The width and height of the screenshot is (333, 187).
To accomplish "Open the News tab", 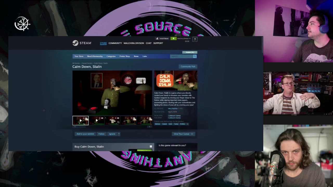I will pos(136,56).
